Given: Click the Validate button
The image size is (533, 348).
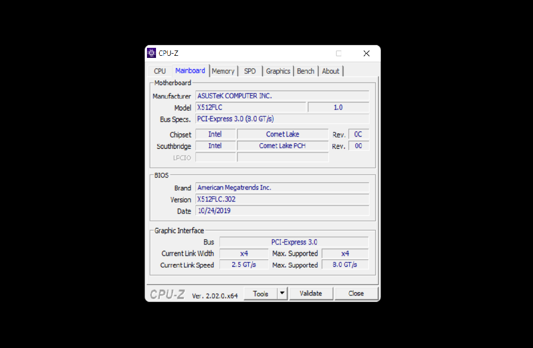Looking at the screenshot, I should 310,294.
